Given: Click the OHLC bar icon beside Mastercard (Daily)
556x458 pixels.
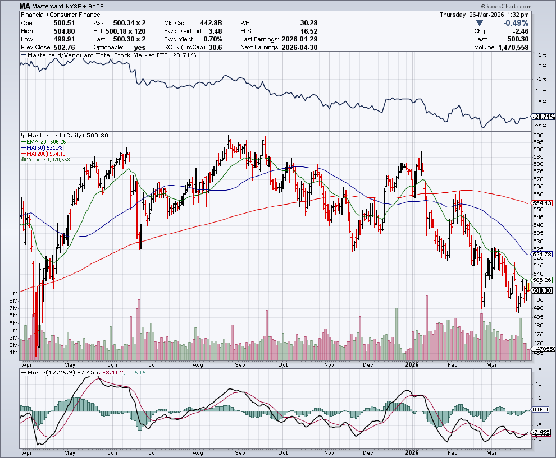Looking at the screenshot, I should click(23, 135).
